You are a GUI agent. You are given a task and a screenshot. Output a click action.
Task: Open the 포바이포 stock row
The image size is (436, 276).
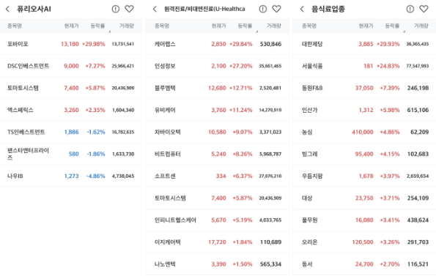(71, 44)
